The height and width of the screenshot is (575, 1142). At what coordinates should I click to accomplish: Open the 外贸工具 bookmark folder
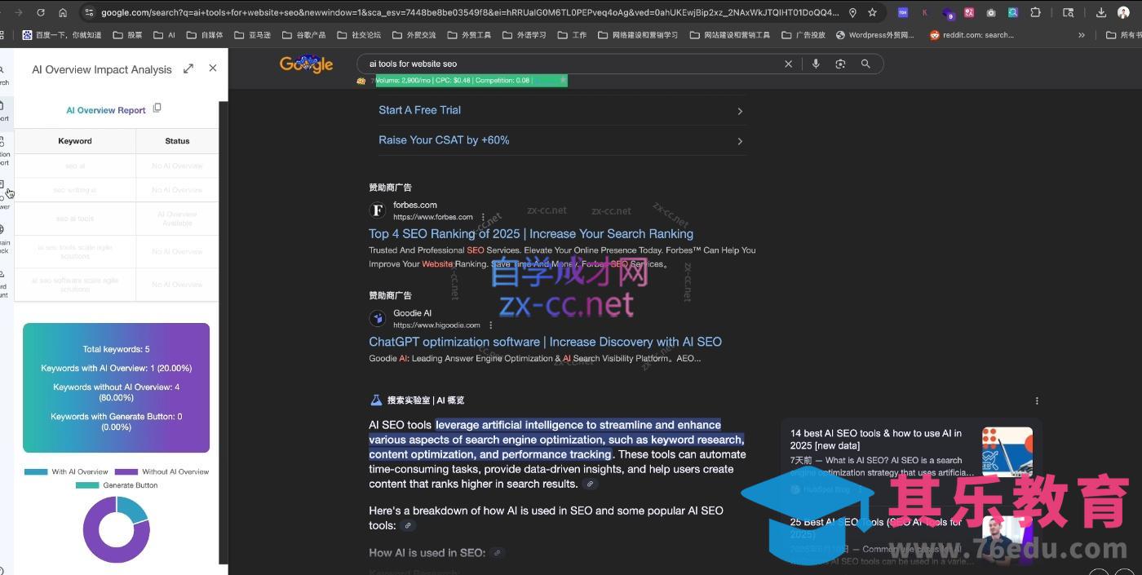469,35
